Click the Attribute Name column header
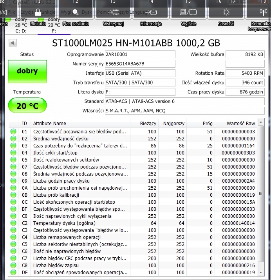The width and height of the screenshot is (271, 280). click(x=80, y=124)
